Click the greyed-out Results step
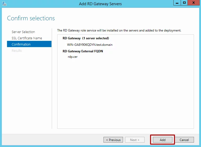Image resolution: width=201 pixels, height=147 pixels. point(17,50)
